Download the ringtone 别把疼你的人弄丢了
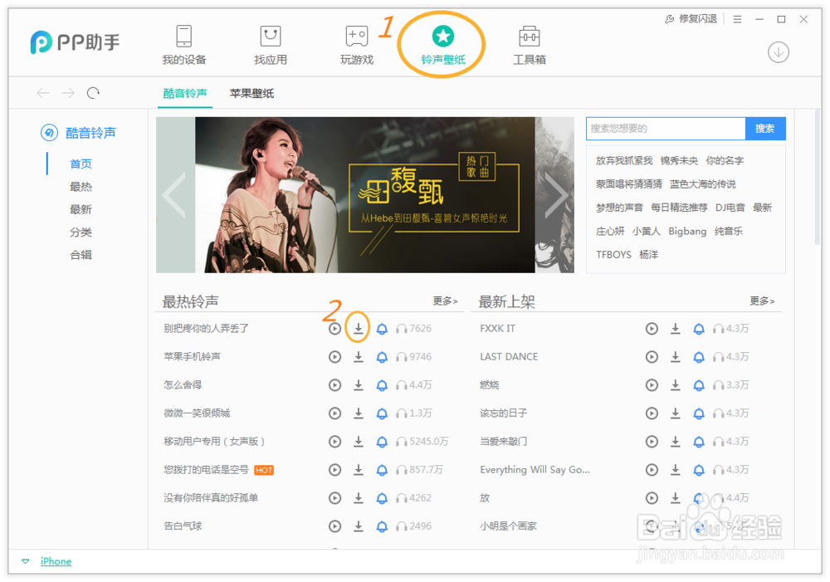The height and width of the screenshot is (582, 830). 358,328
